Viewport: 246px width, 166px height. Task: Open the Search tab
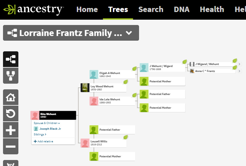coord(151,9)
